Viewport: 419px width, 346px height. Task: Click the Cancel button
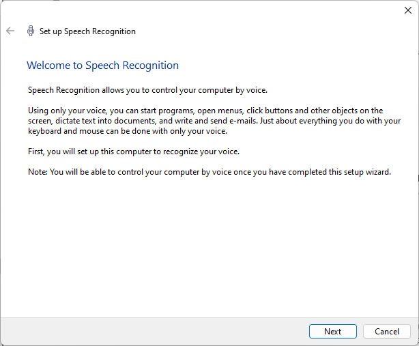click(387, 331)
